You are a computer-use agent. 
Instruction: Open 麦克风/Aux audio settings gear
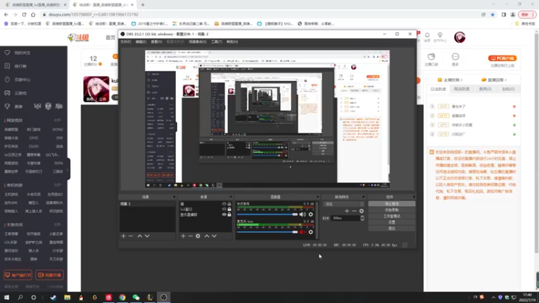coord(311,232)
